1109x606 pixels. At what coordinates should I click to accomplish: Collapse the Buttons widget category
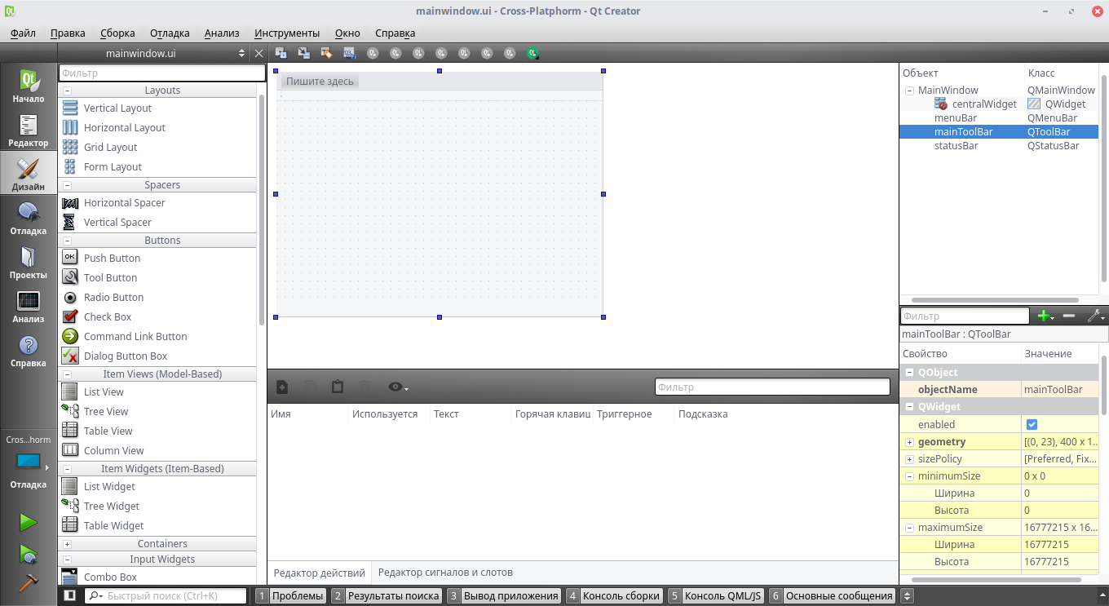coord(67,241)
